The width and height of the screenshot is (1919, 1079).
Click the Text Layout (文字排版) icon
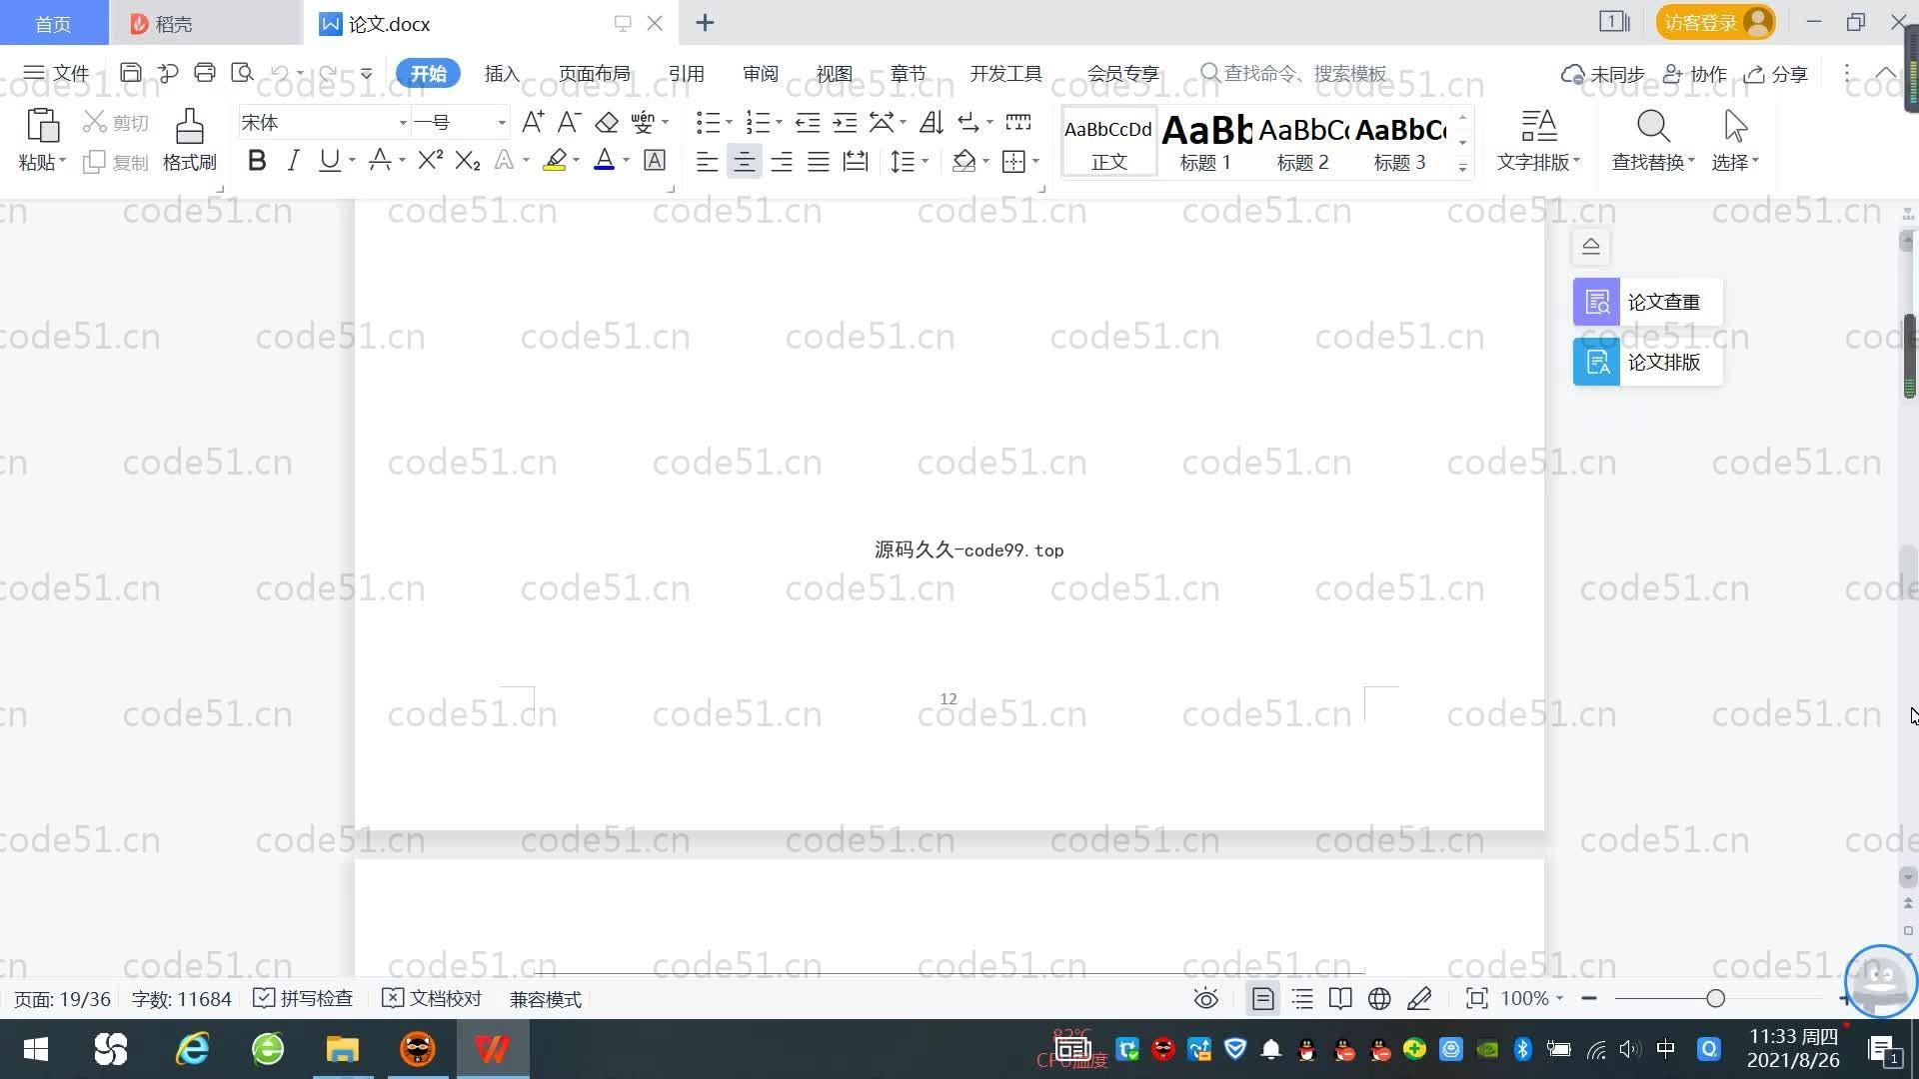pyautogui.click(x=1539, y=126)
